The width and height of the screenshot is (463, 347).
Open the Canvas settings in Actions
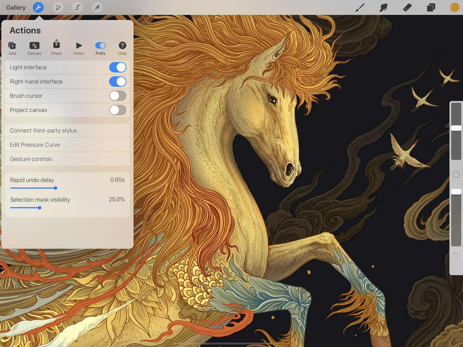coord(34,48)
